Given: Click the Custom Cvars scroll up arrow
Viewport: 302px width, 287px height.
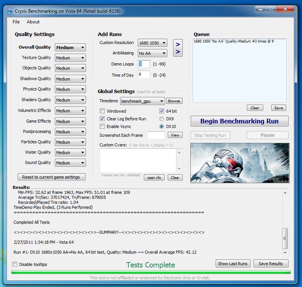Looking at the screenshot, I should 179,153.
